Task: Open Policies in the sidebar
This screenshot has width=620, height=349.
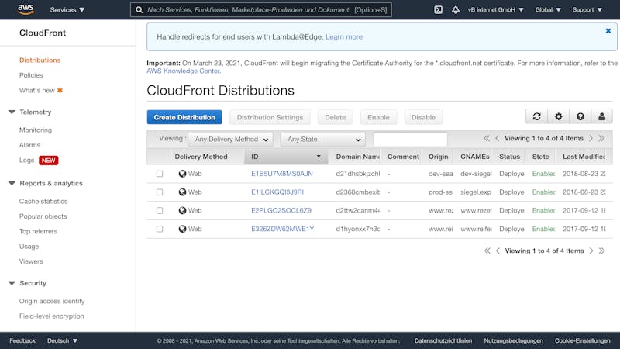Action: 31,75
